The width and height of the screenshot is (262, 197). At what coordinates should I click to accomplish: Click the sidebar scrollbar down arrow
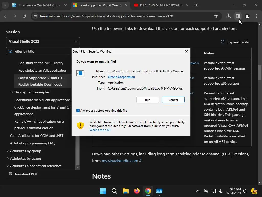(78, 167)
